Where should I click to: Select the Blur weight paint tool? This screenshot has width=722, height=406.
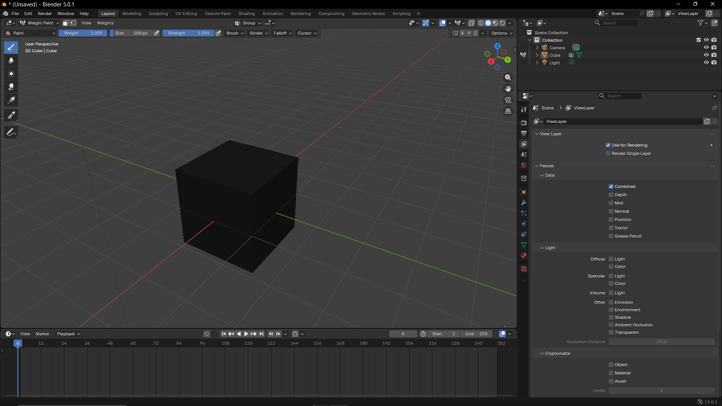[11, 61]
